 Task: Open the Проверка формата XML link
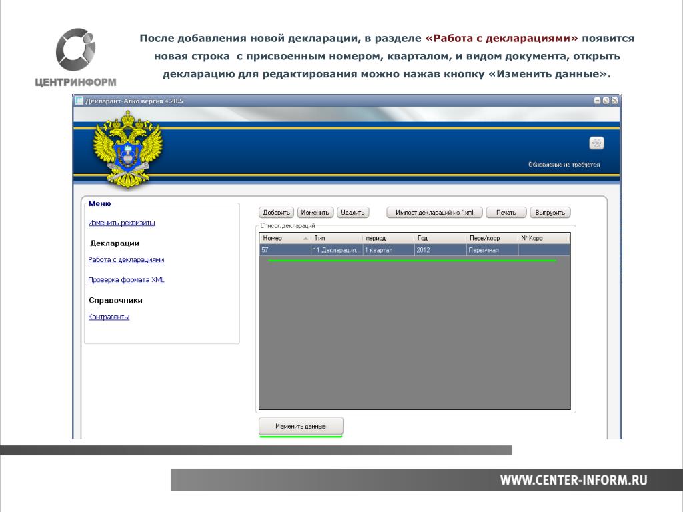click(126, 280)
